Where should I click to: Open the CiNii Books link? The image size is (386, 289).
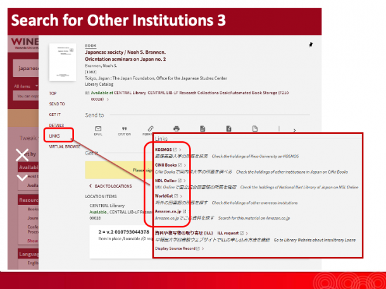click(x=166, y=165)
